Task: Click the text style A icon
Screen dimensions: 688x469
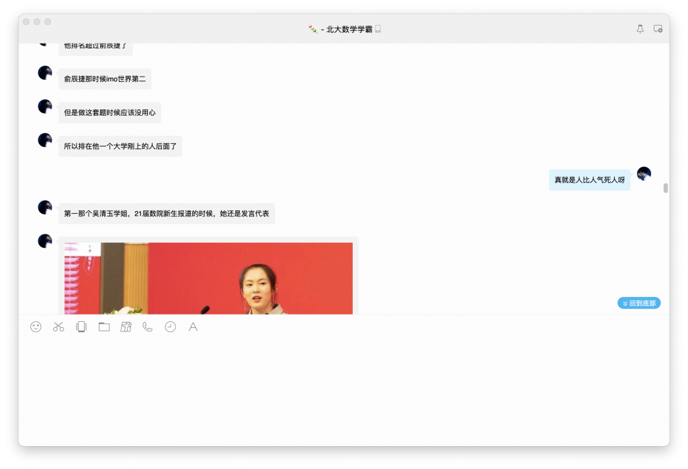Action: (193, 327)
